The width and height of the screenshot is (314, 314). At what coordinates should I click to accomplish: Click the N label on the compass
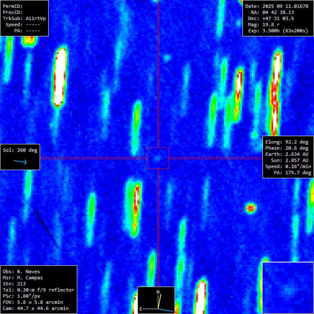pyautogui.click(x=158, y=292)
